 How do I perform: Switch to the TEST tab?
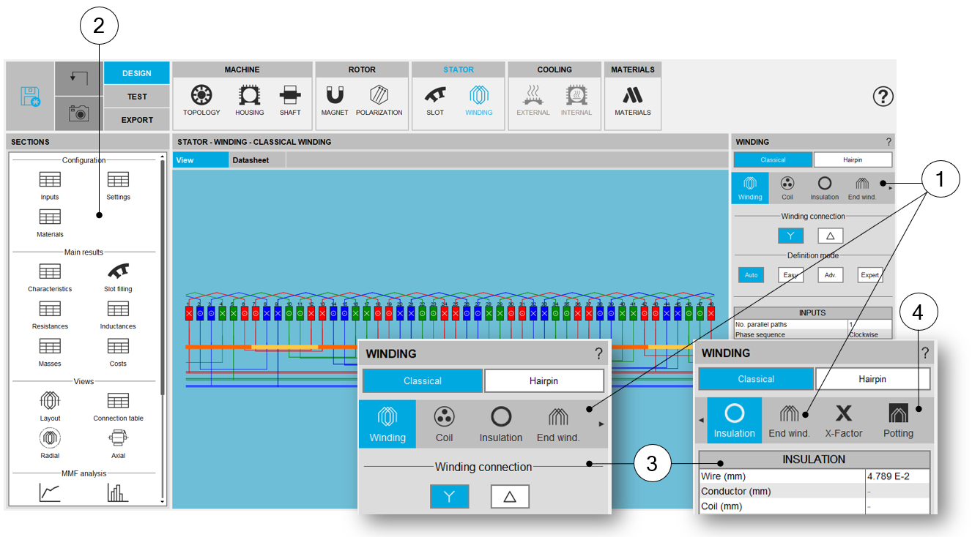tap(137, 97)
